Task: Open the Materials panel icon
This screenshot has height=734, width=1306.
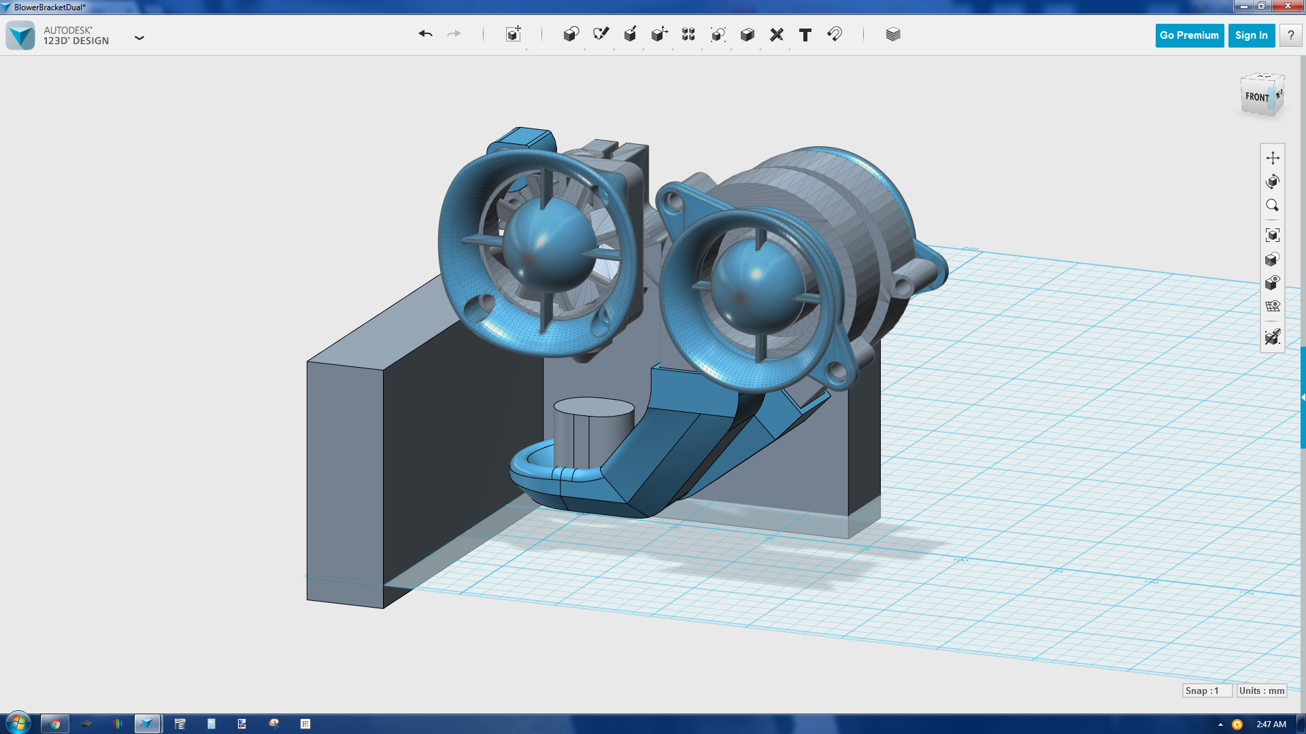Action: pos(893,35)
